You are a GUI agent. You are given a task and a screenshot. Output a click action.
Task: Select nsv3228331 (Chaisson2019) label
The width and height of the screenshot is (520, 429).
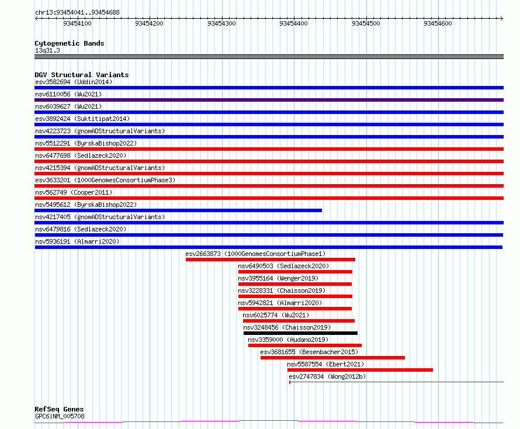coord(282,290)
